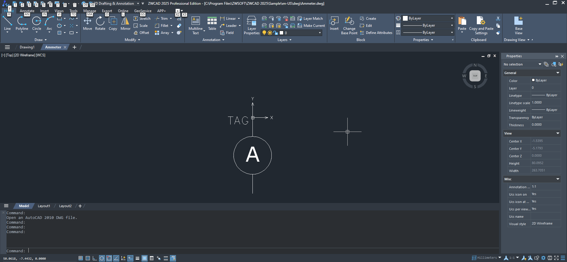This screenshot has width=567, height=262.
Task: Toggle dynamic input in status bar
Action: [x=130, y=258]
